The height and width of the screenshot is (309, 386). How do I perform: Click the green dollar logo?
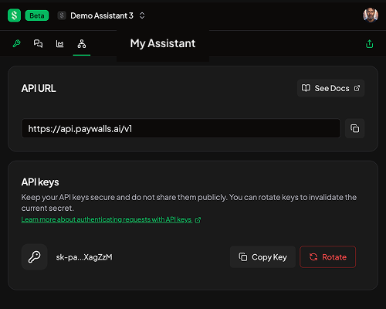click(x=14, y=15)
